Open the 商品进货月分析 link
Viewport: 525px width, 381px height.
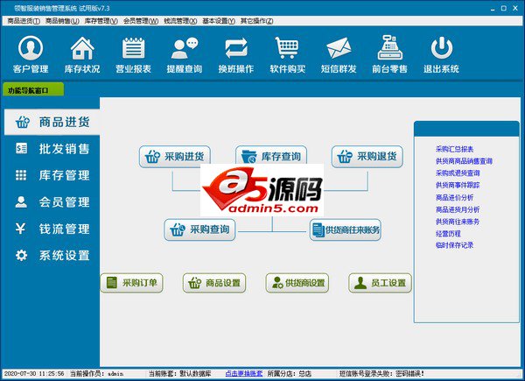point(458,209)
